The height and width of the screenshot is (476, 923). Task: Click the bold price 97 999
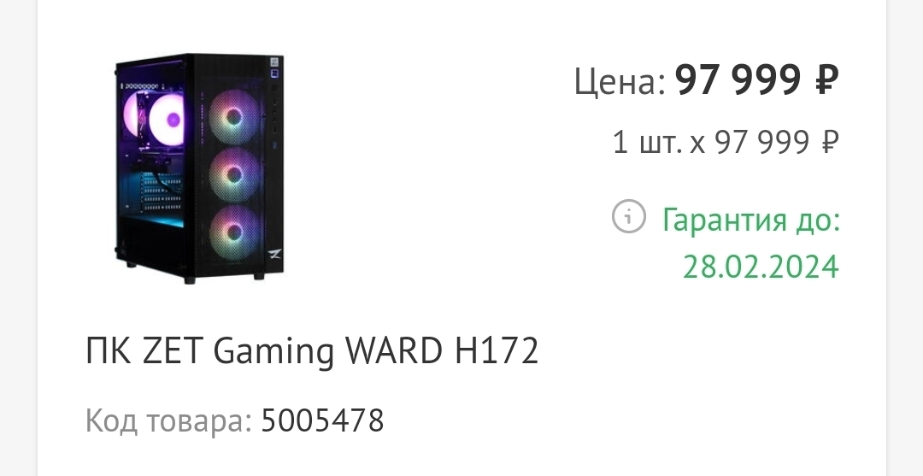pos(738,79)
